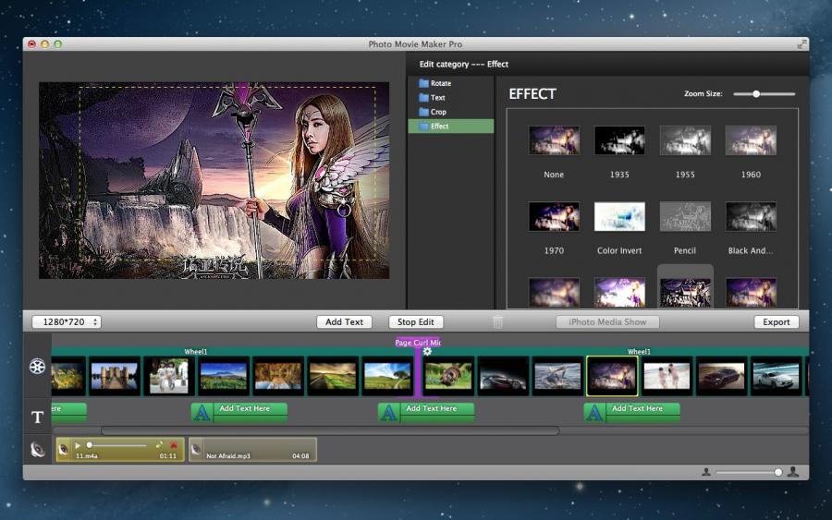This screenshot has height=520, width=832.
Task: Click speaker icon on 11.m4a clip
Action: click(x=64, y=450)
